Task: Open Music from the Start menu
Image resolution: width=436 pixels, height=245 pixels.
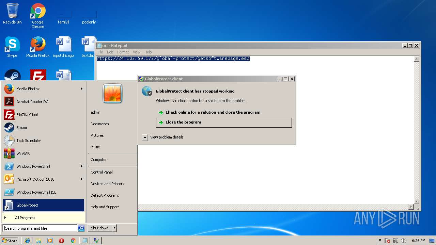Action: (95, 147)
